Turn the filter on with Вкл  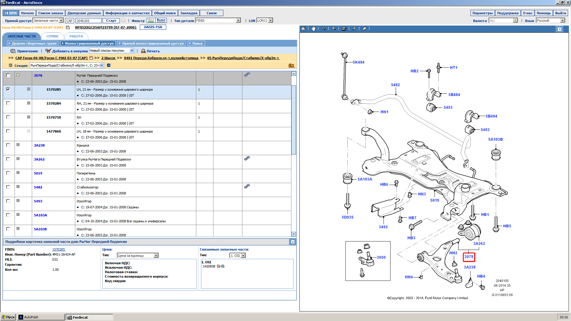(x=151, y=20)
